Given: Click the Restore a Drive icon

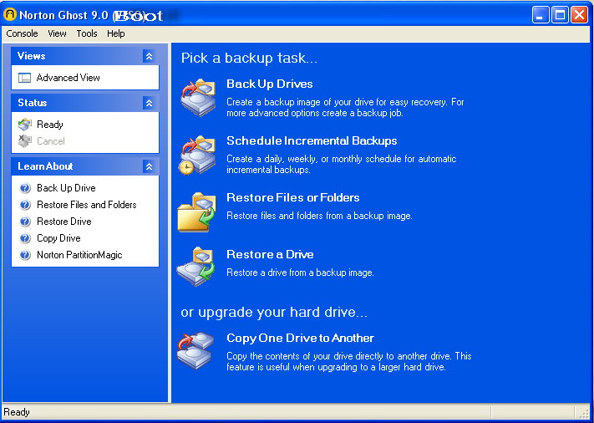Looking at the screenshot, I should (x=195, y=267).
